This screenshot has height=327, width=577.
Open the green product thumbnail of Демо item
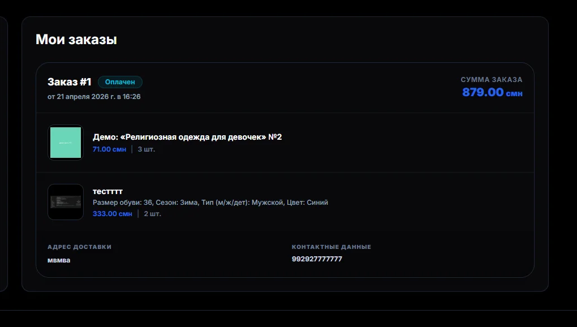point(66,143)
